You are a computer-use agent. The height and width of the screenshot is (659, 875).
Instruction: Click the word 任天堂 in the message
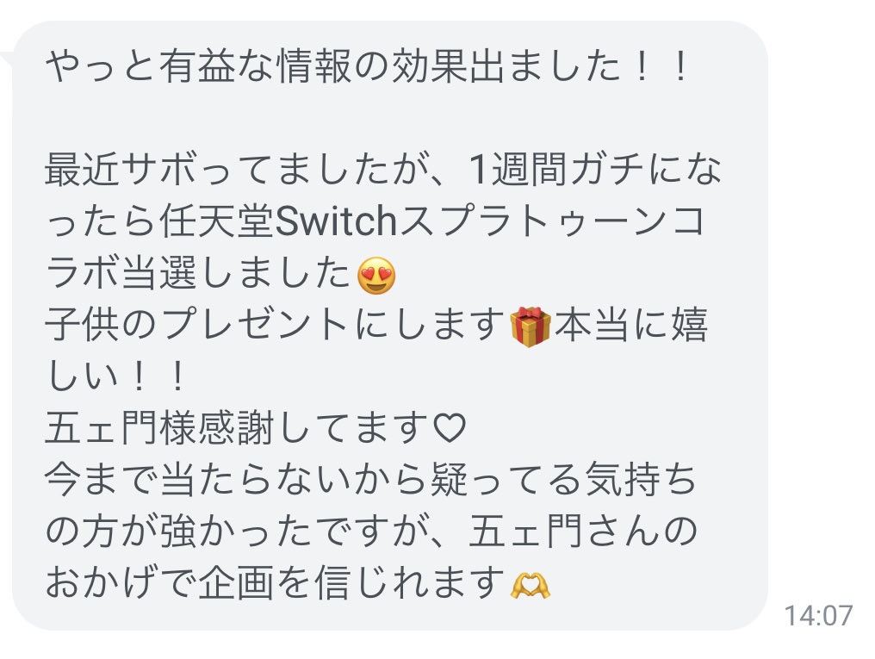pos(218,221)
